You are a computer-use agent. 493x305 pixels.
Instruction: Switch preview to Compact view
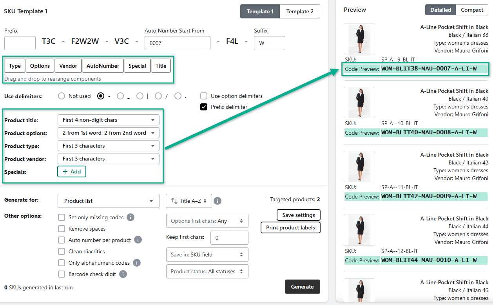pos(472,10)
